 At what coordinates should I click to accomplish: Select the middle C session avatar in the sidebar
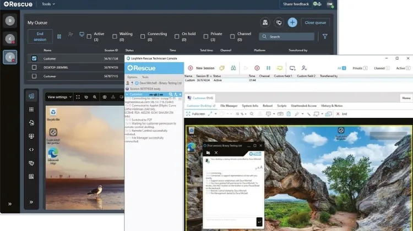10,39
